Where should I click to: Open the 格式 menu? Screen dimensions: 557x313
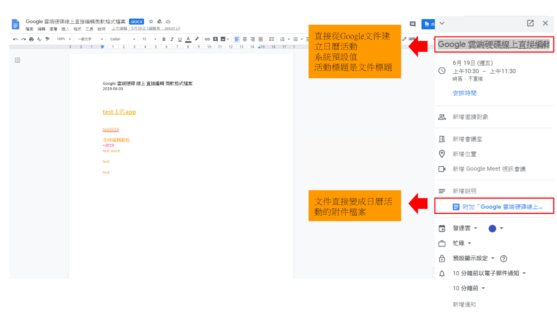coord(77,29)
